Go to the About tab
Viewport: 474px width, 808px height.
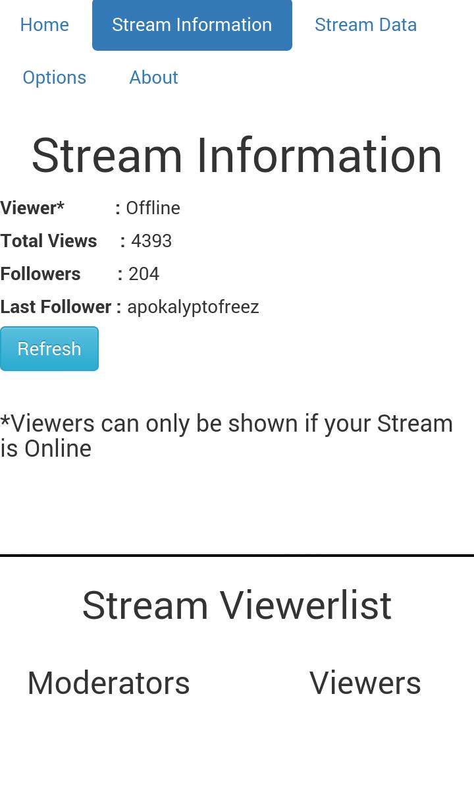coord(153,78)
